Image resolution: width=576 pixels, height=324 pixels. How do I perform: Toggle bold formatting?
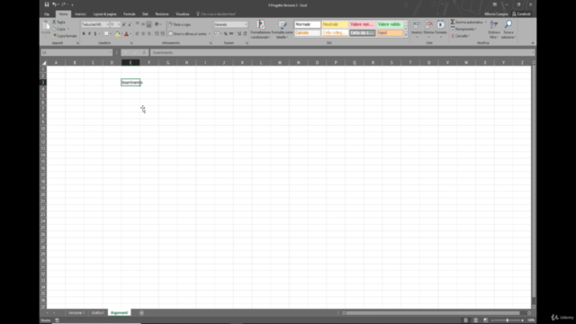coord(84,34)
